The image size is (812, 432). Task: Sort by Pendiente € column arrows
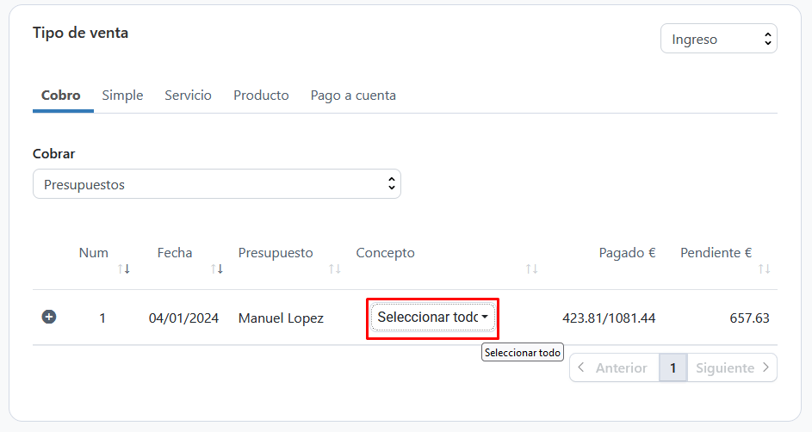[x=764, y=269]
